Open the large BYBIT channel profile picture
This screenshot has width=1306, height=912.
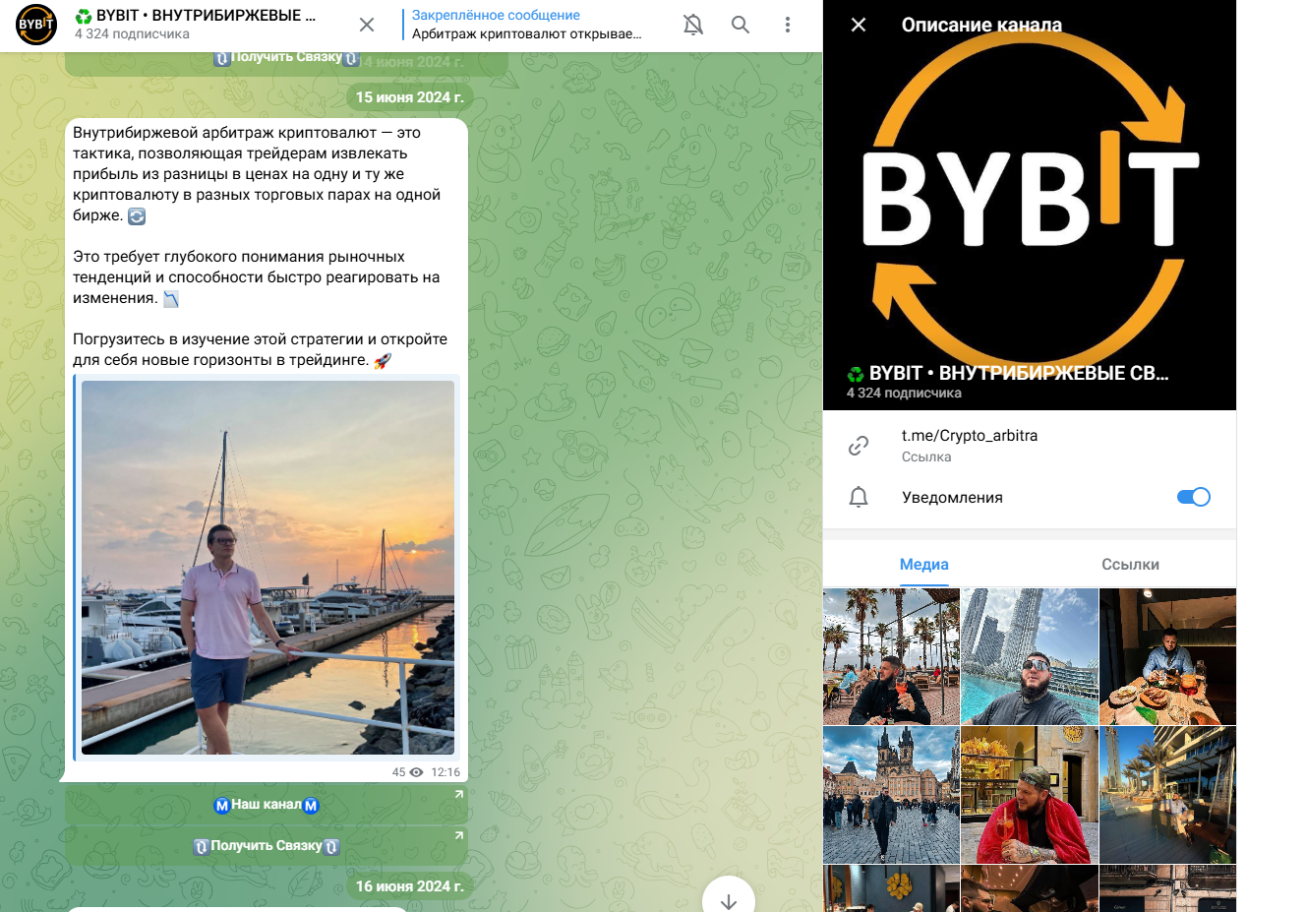click(x=1030, y=205)
